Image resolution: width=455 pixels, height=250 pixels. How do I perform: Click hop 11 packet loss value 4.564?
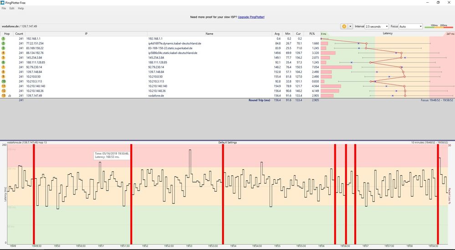(x=315, y=86)
